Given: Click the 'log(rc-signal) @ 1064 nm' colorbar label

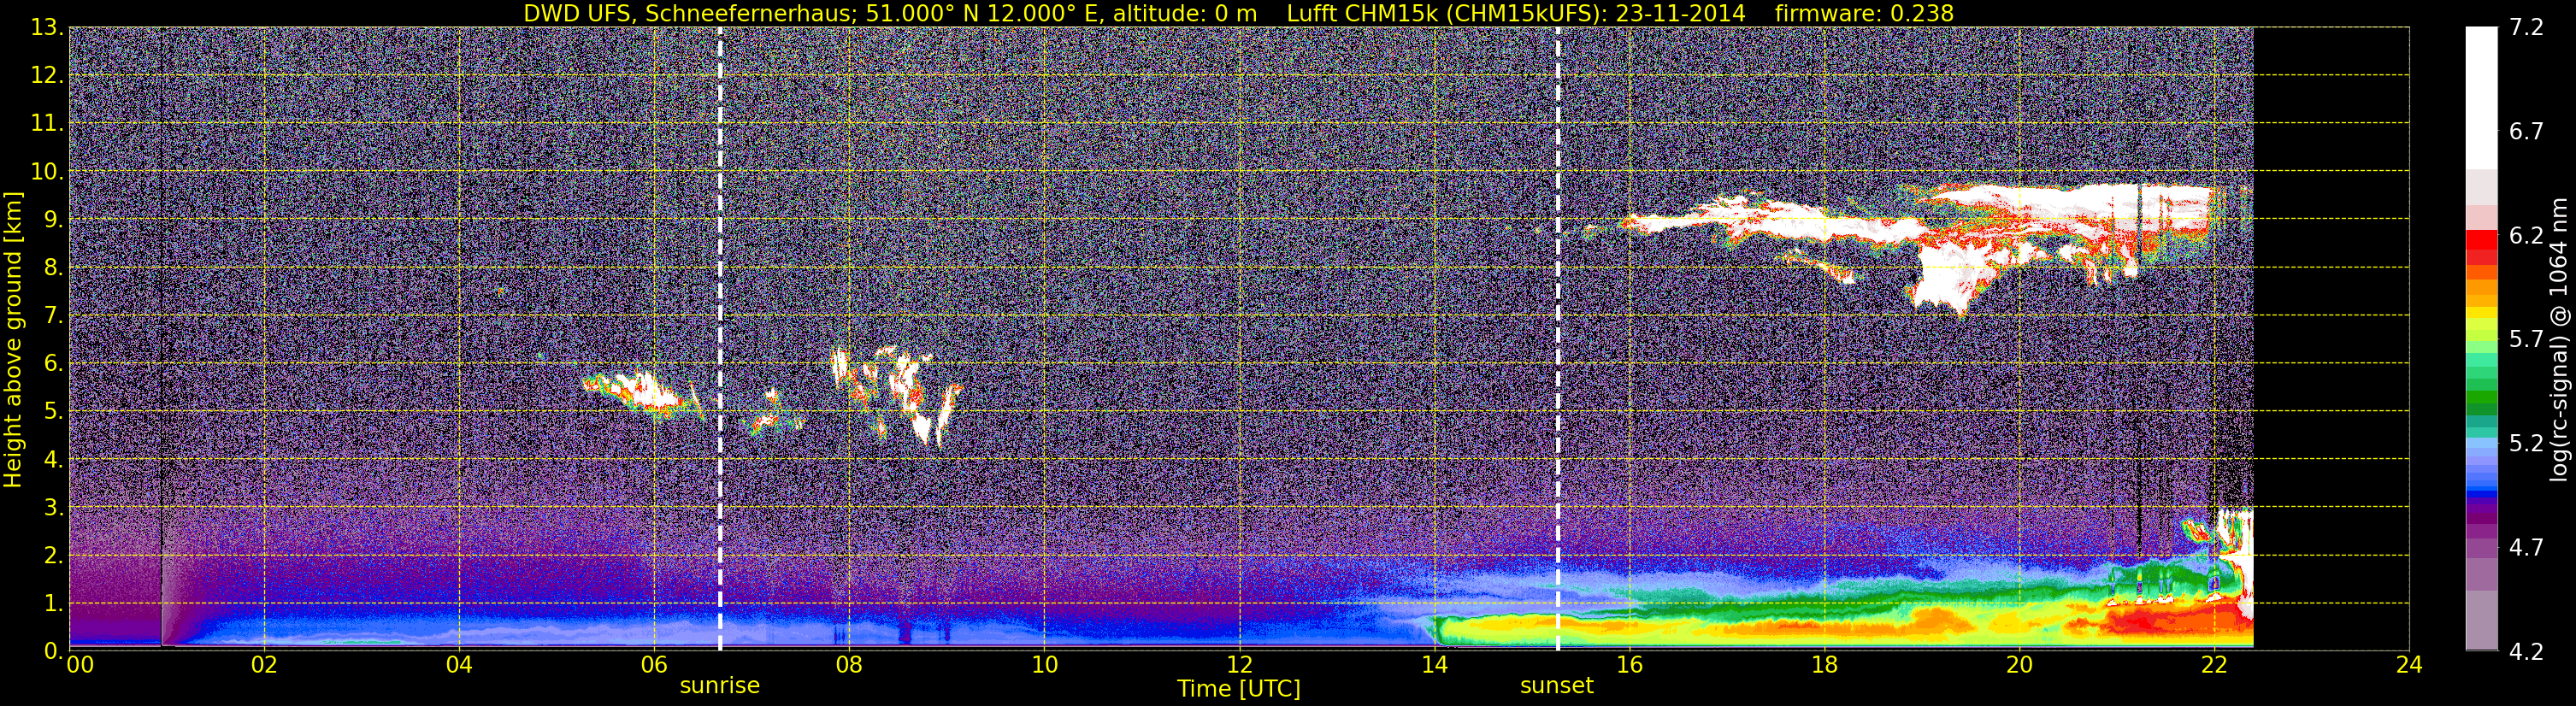Looking at the screenshot, I should 2560,340.
